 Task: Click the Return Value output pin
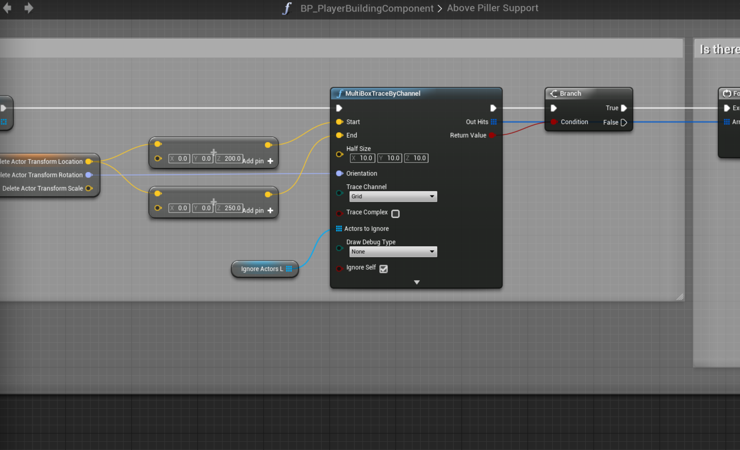[x=492, y=135]
